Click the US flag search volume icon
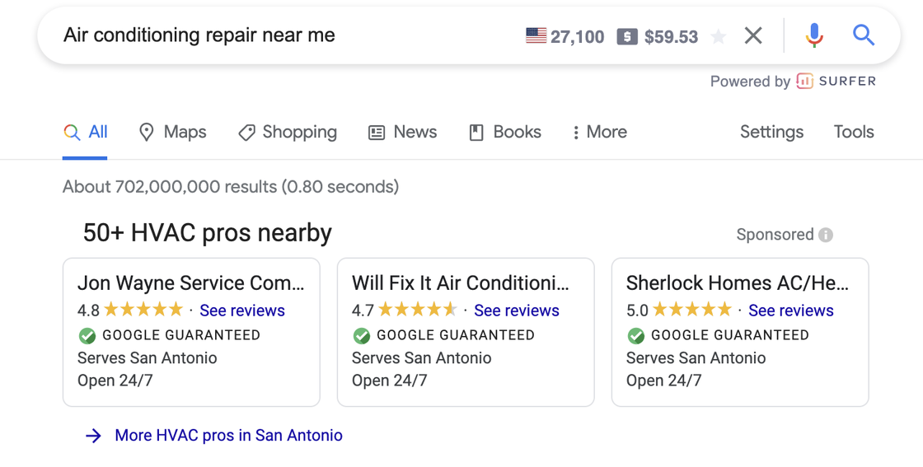The width and height of the screenshot is (923, 467). [x=536, y=35]
